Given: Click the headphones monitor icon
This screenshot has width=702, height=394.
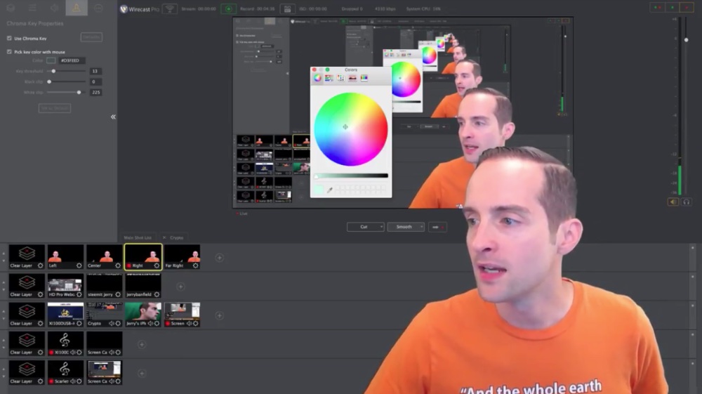Looking at the screenshot, I should coord(686,202).
